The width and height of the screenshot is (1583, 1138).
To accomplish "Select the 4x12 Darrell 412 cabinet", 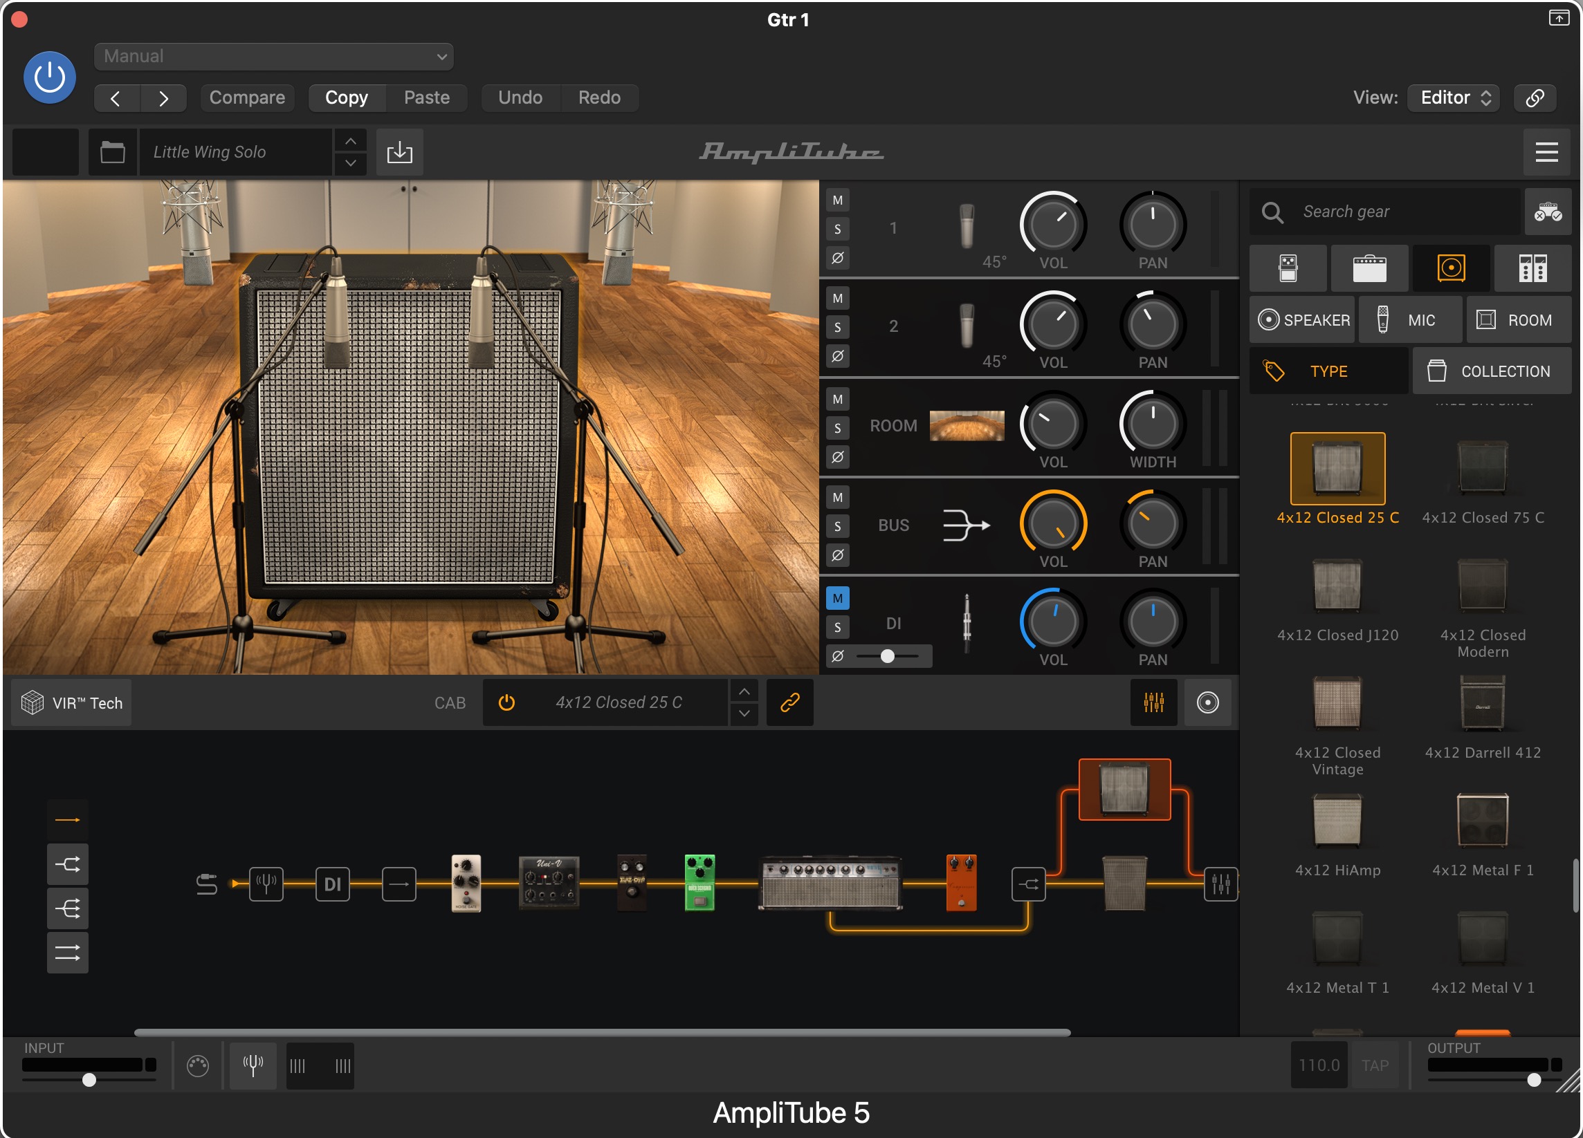I will pos(1483,717).
